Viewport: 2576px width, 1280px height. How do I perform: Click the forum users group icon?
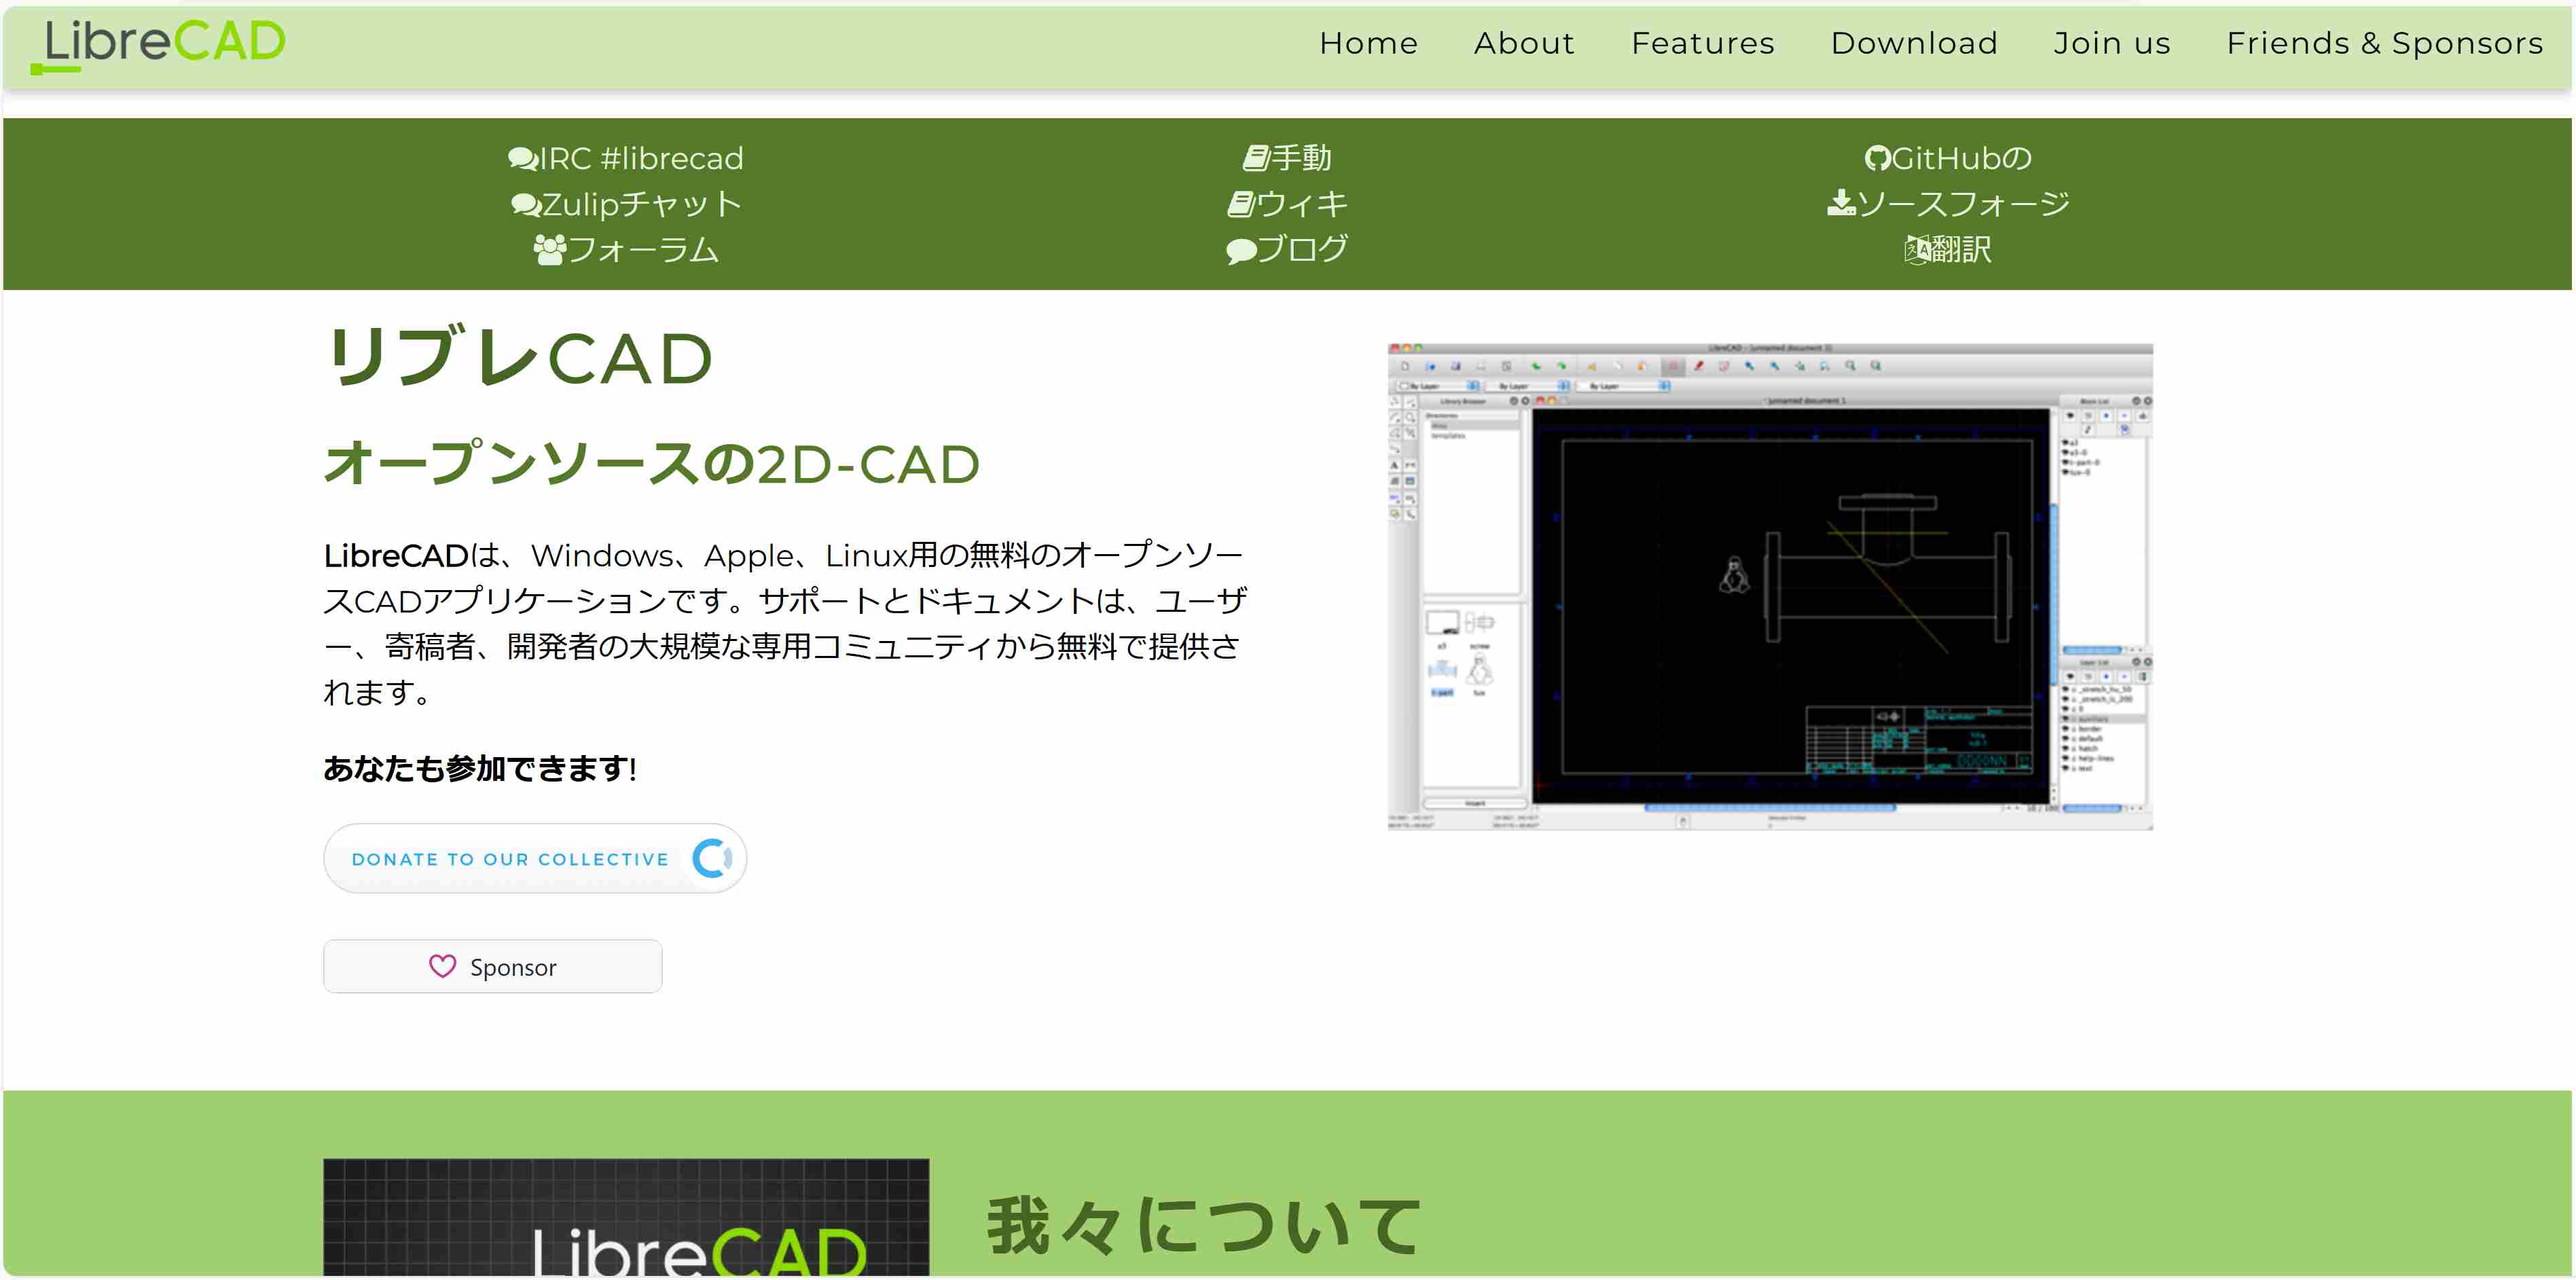coord(549,249)
